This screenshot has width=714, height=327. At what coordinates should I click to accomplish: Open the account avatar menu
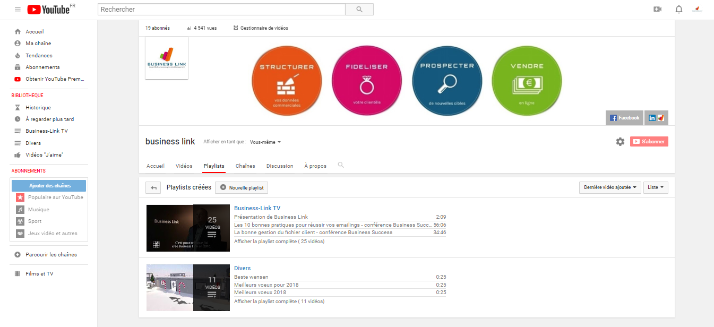click(697, 10)
